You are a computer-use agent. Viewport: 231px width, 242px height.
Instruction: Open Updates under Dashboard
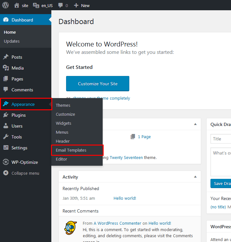12,41
